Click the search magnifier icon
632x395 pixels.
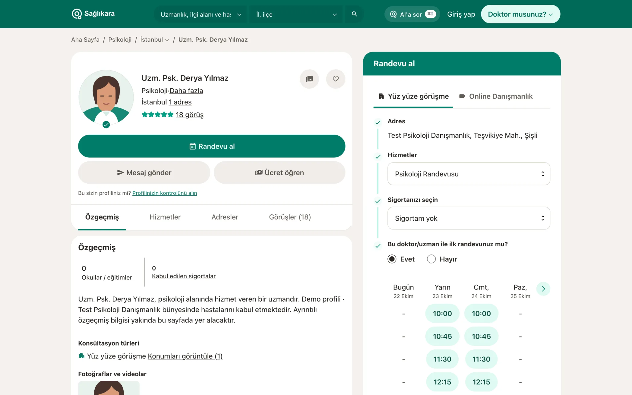click(354, 14)
